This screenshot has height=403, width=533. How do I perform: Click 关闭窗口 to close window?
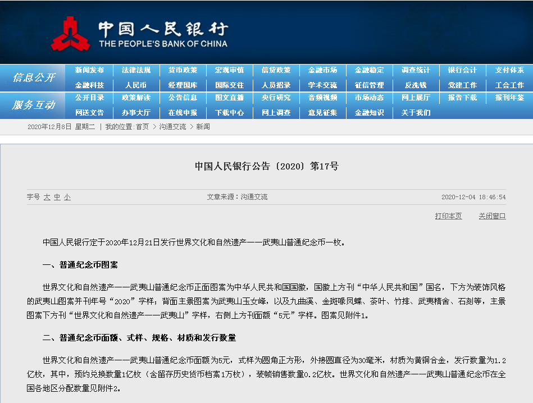(492, 216)
